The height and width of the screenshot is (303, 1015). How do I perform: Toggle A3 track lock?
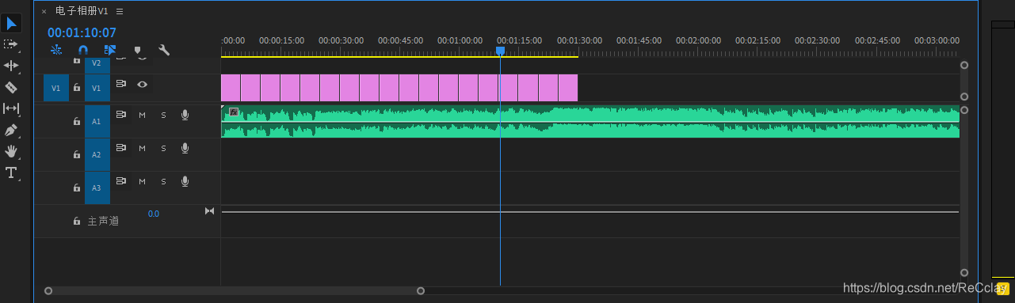[x=77, y=188]
